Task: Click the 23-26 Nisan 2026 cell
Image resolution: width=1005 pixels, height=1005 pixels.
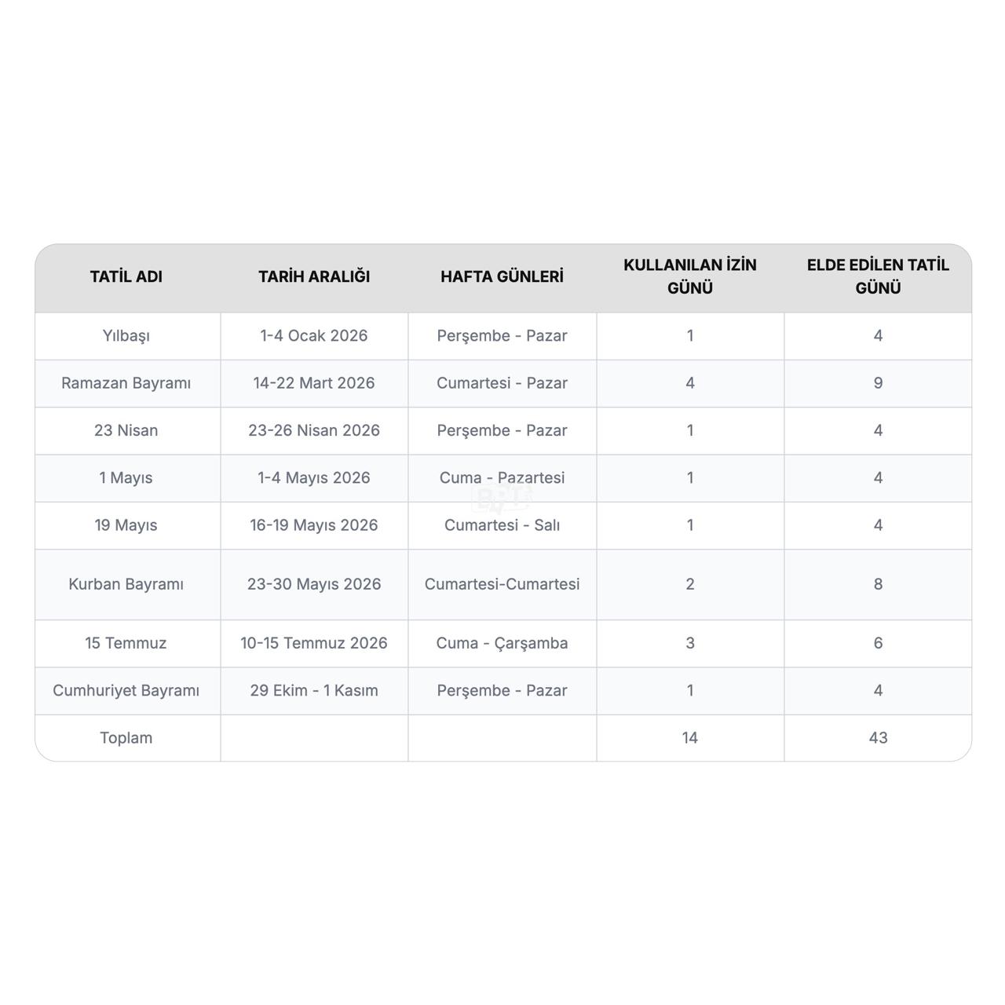Action: (x=314, y=430)
